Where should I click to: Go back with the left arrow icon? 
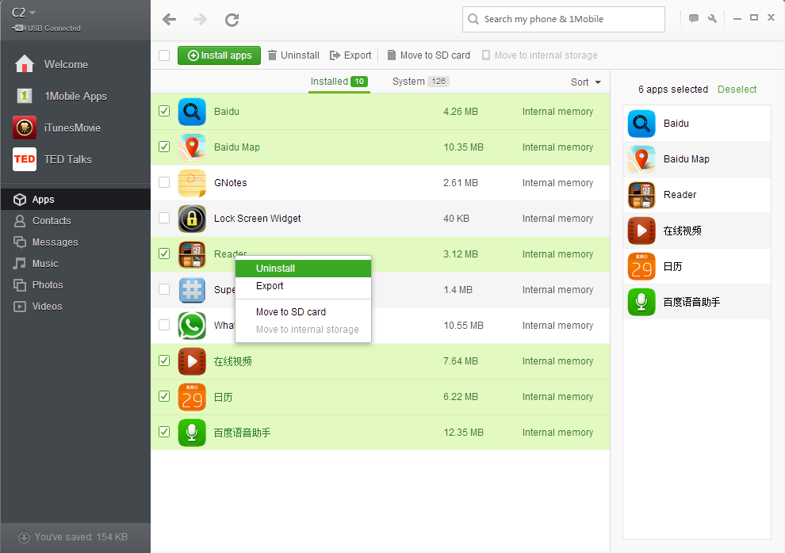point(169,20)
